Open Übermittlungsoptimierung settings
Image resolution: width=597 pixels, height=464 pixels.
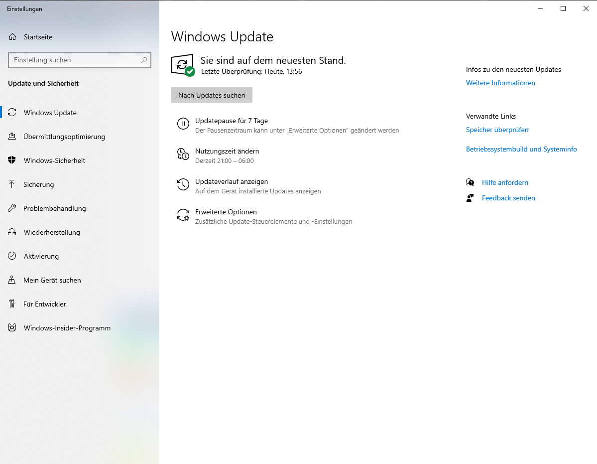pyautogui.click(x=80, y=137)
